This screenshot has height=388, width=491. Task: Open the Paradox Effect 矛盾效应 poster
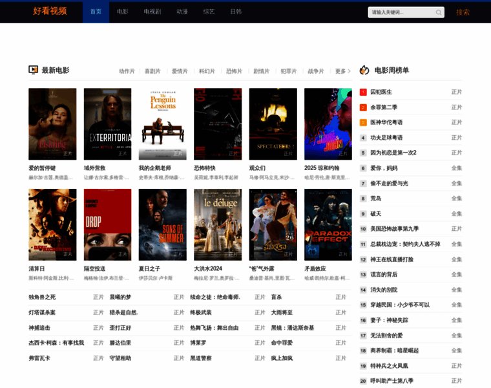coord(328,224)
